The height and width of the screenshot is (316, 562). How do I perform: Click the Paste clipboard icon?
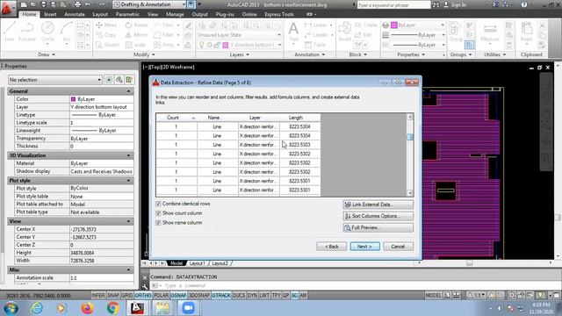click(x=527, y=32)
